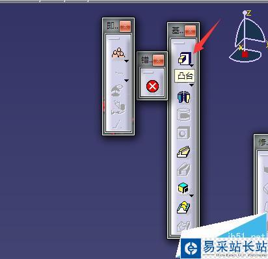Select the blue Shaft revolve tool
This screenshot has height=259, width=268.
[x=183, y=97]
